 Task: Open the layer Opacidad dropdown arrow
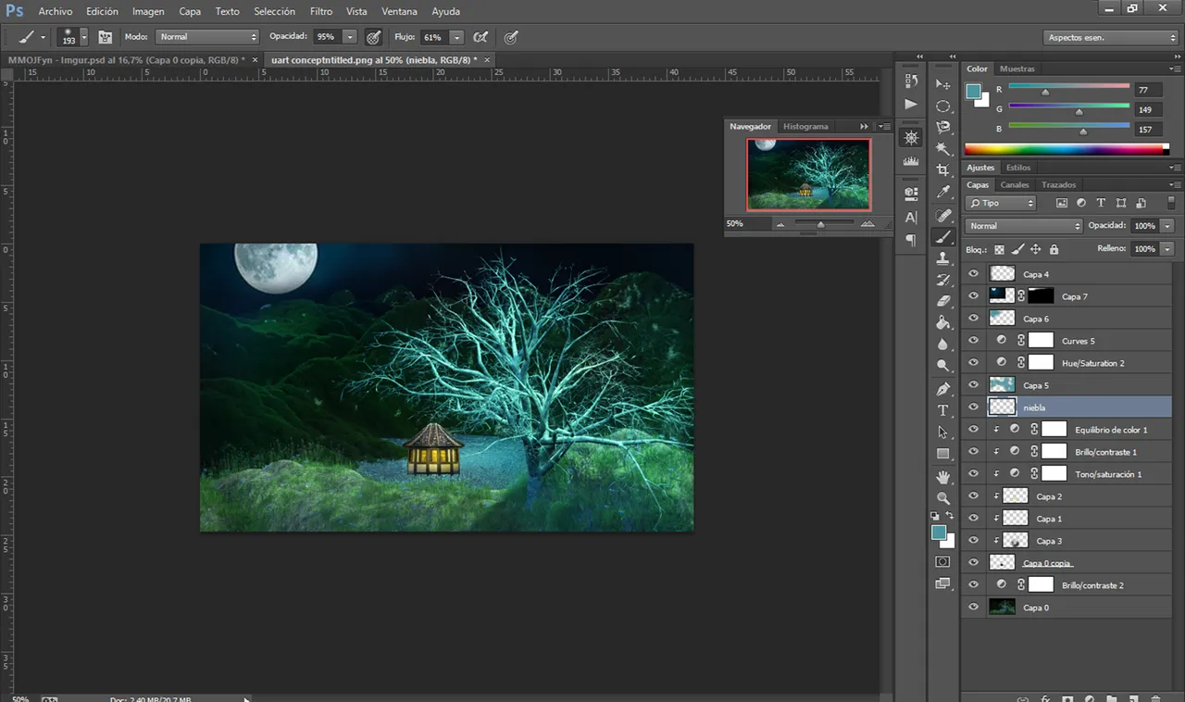[1167, 226]
